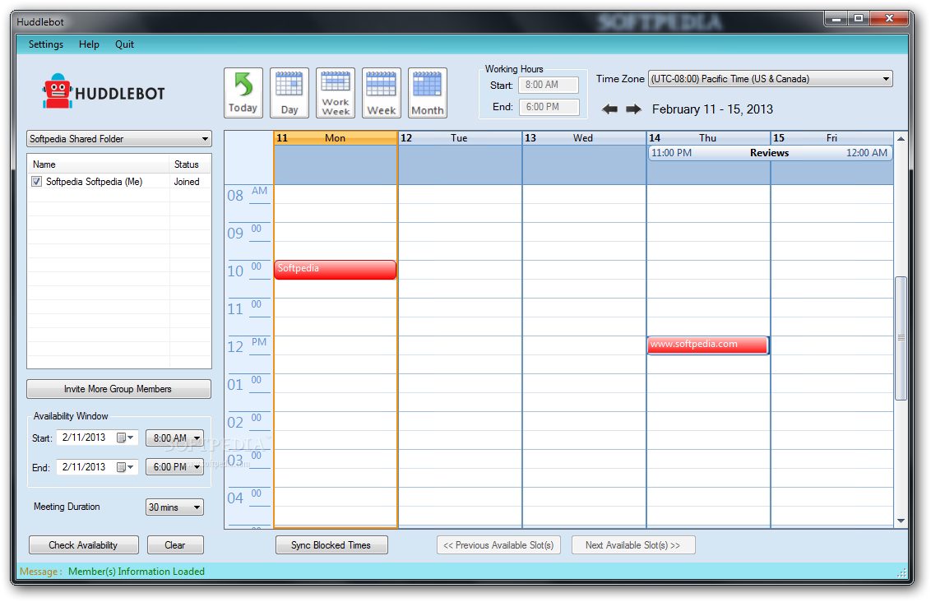Image resolution: width=931 pixels, height=602 pixels.
Task: Click the 12 PM time slot label
Action: point(248,346)
